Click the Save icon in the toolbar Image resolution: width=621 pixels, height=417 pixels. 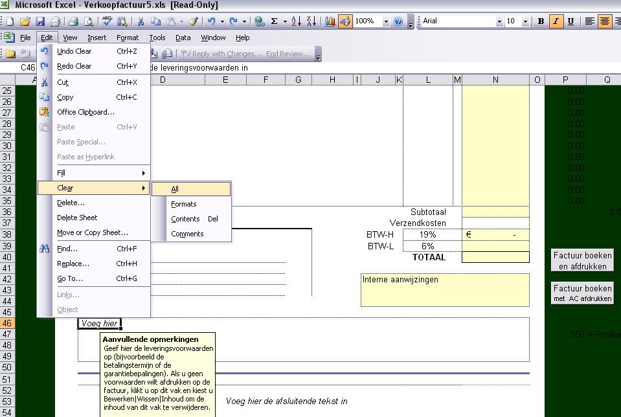(40, 21)
